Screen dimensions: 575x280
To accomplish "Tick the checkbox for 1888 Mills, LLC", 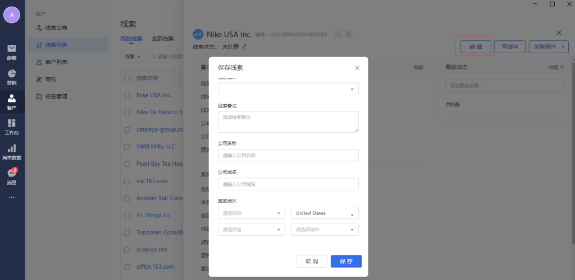I will [x=127, y=147].
